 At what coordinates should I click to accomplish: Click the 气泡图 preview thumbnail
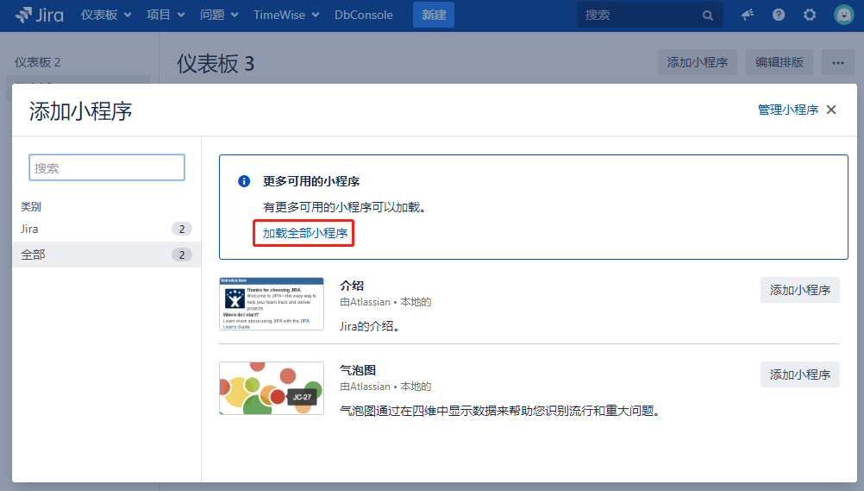click(272, 388)
